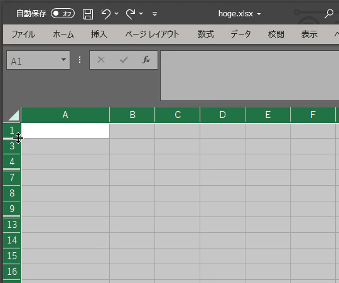Toggle the 自動保存 AutoSave switch
The image size is (339, 283).
click(63, 14)
